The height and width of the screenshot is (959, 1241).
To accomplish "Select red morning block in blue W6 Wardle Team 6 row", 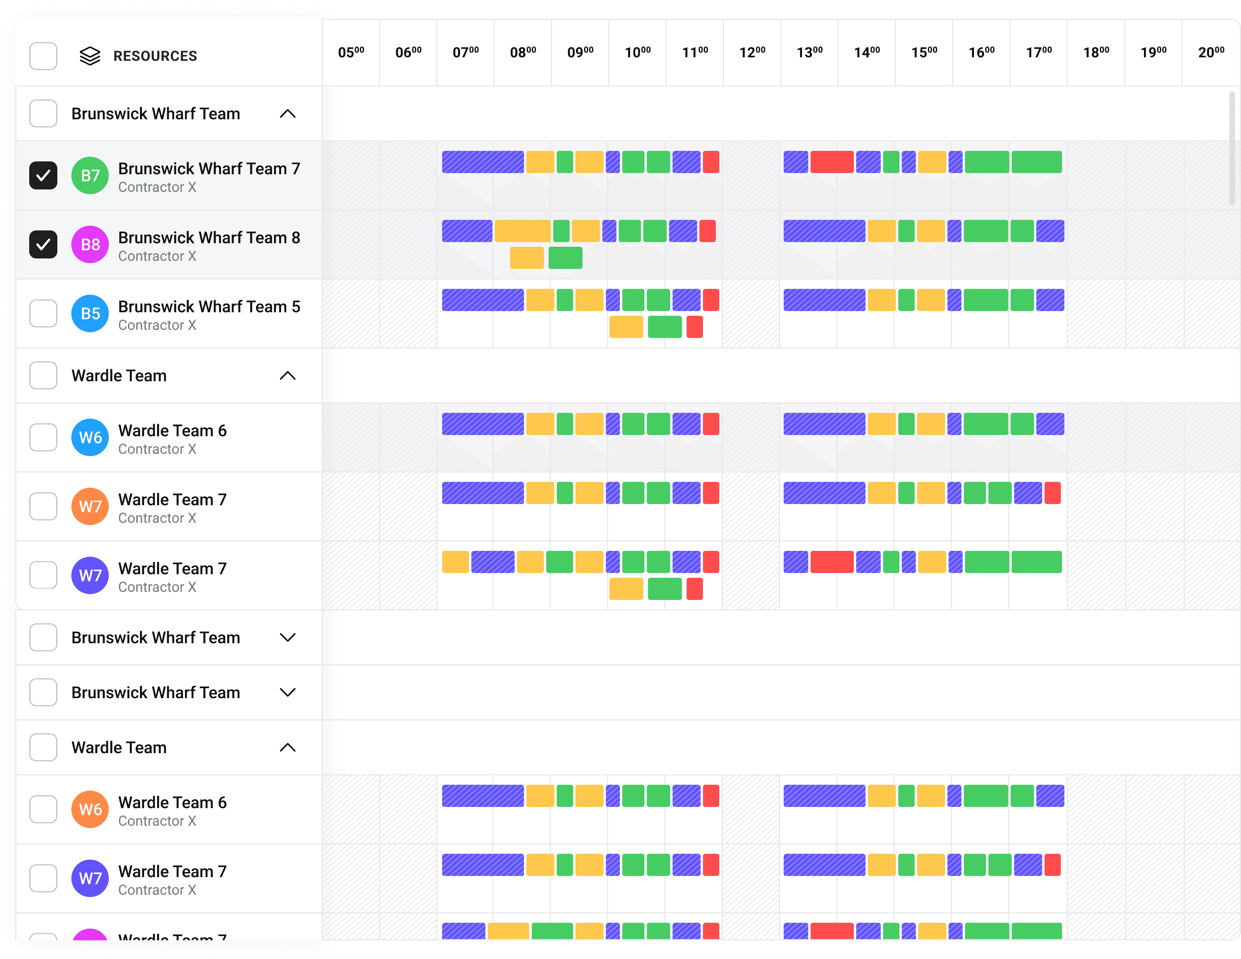I will pos(711,424).
